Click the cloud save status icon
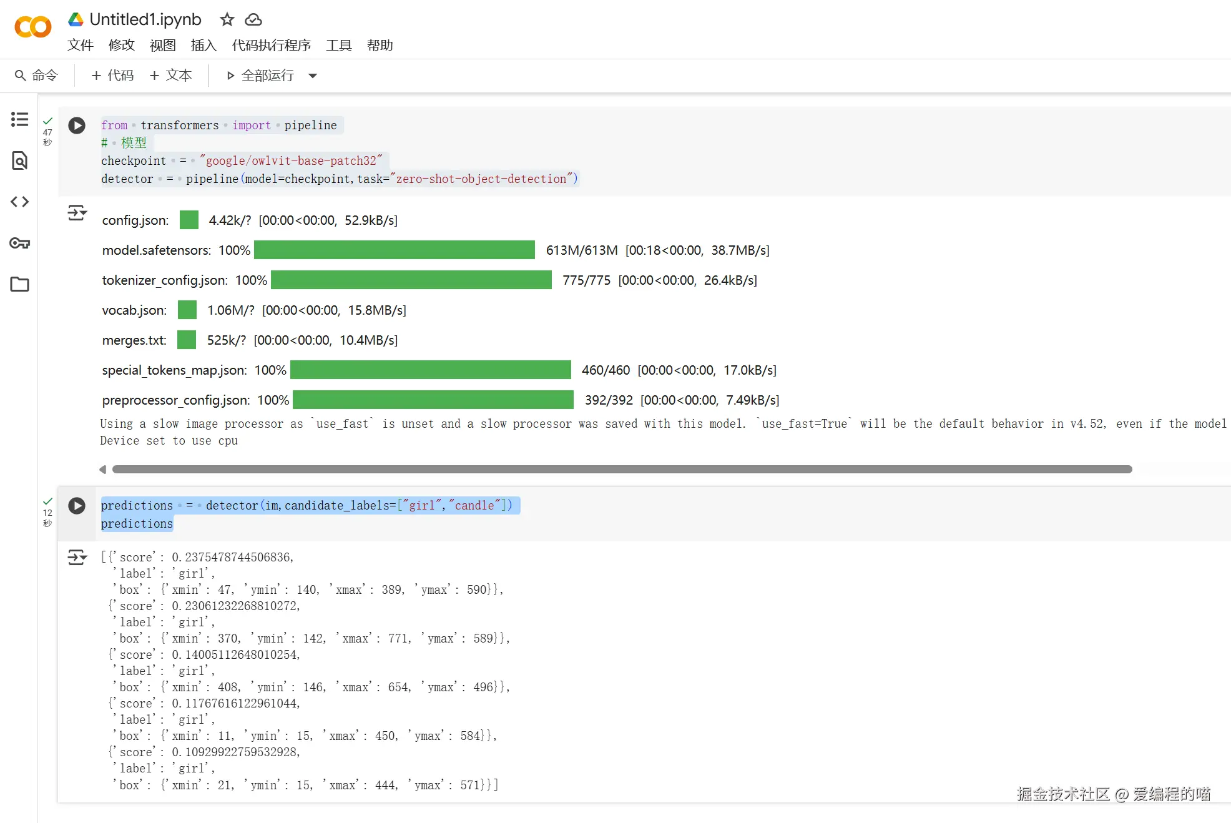This screenshot has width=1231, height=823. pos(253,19)
